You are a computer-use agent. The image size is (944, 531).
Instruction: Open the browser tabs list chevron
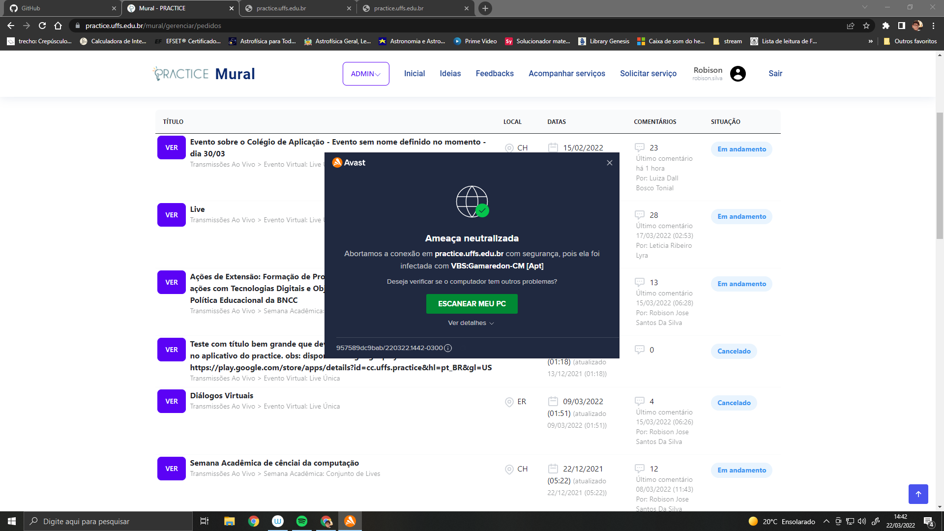[864, 8]
